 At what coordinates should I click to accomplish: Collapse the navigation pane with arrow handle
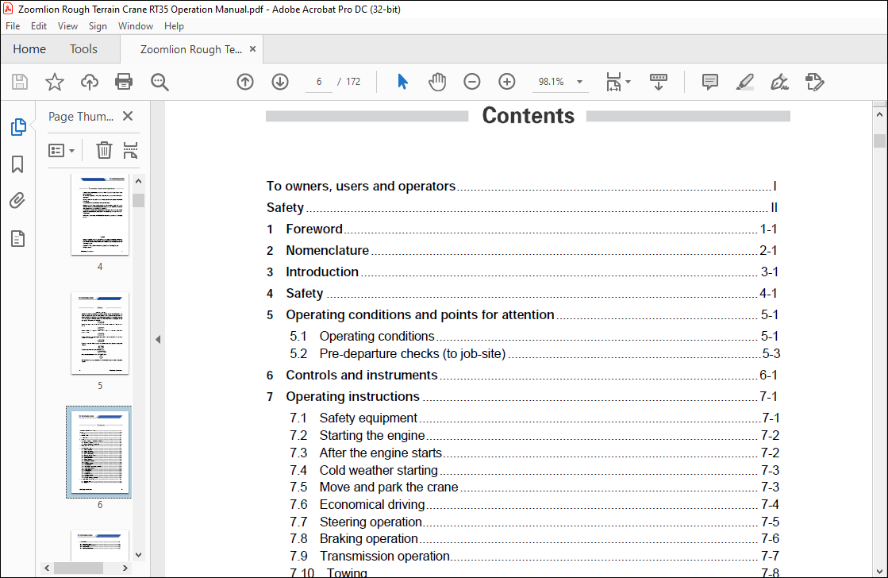(157, 339)
